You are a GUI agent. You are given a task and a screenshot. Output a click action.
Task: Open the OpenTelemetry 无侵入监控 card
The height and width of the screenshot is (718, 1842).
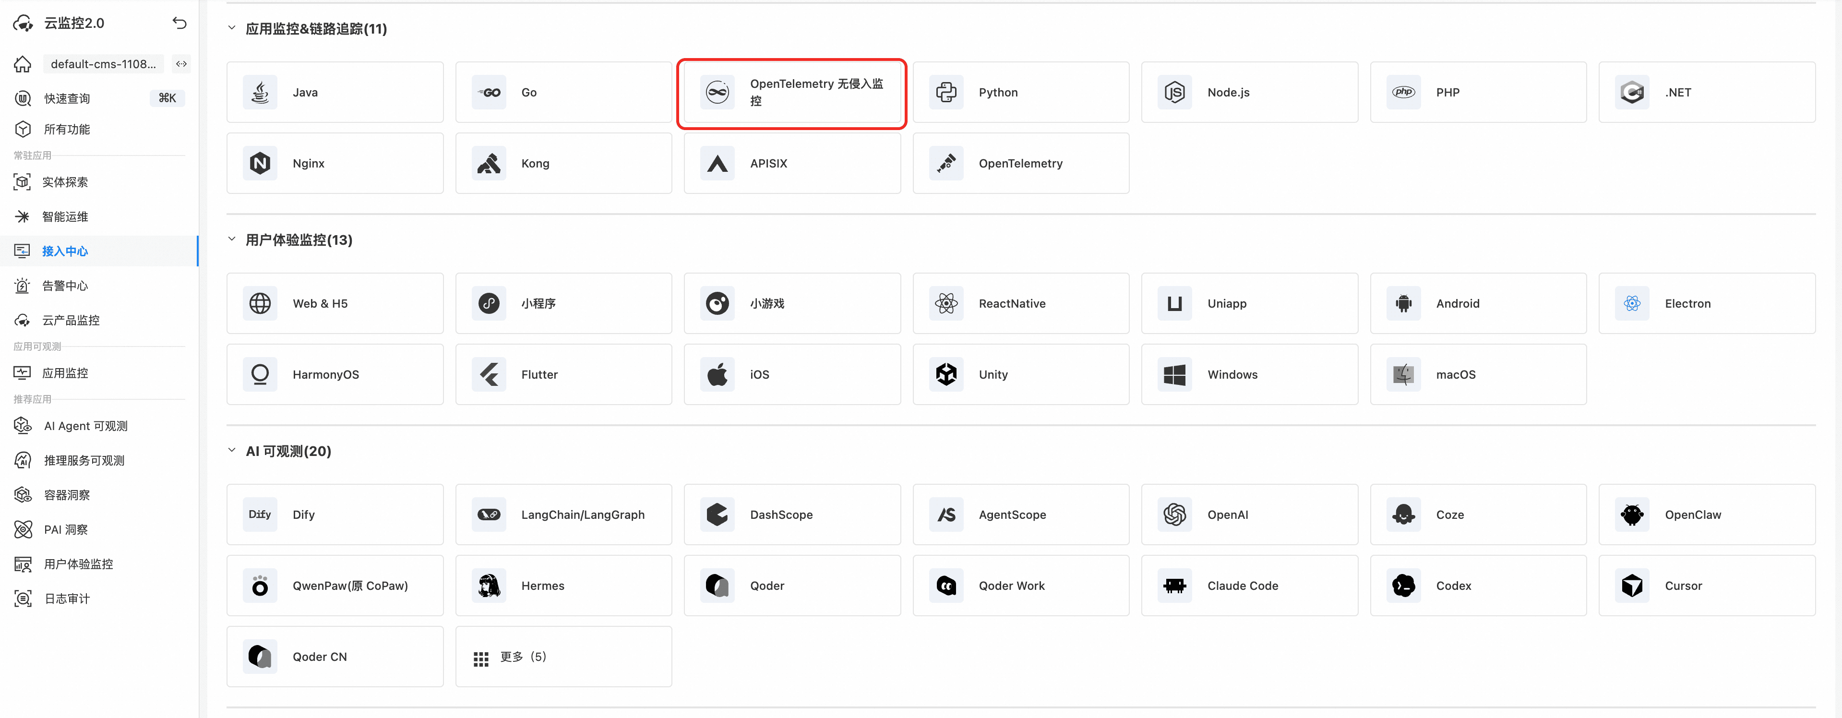pos(791,93)
